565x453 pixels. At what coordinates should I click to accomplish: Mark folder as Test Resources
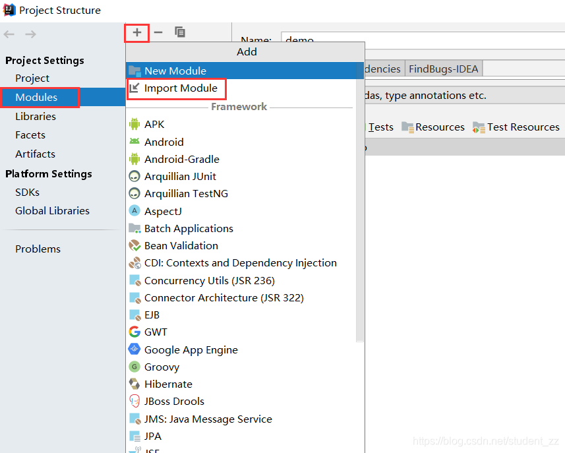516,127
